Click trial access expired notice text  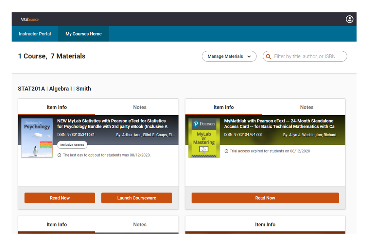(270, 151)
